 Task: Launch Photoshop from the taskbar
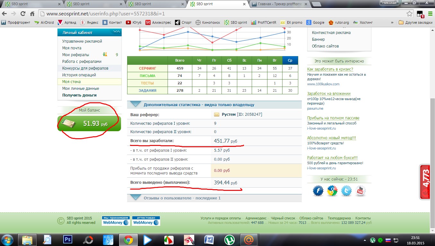point(68,240)
